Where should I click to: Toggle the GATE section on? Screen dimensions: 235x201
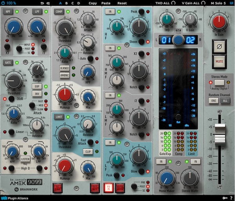point(8,62)
